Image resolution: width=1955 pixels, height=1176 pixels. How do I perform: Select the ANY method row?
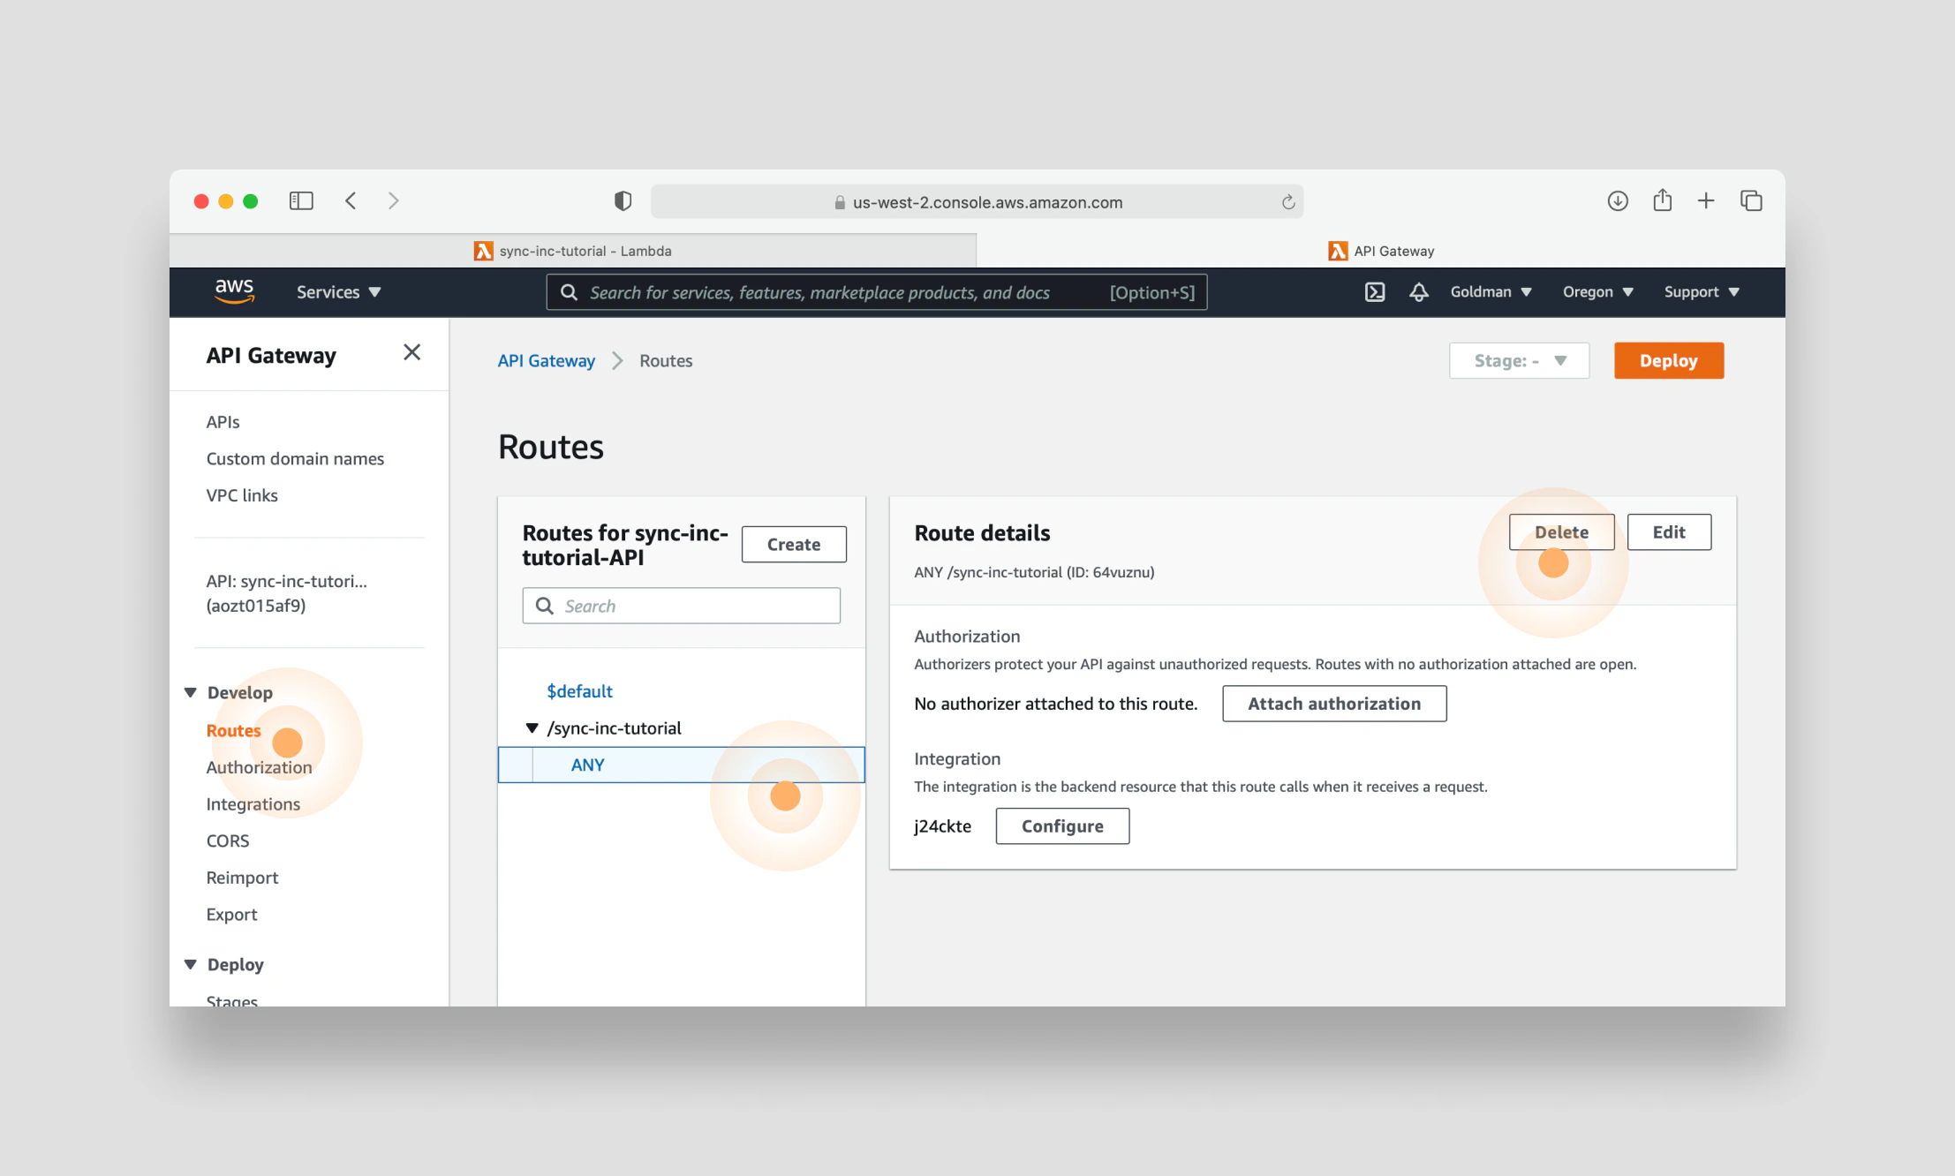[681, 765]
